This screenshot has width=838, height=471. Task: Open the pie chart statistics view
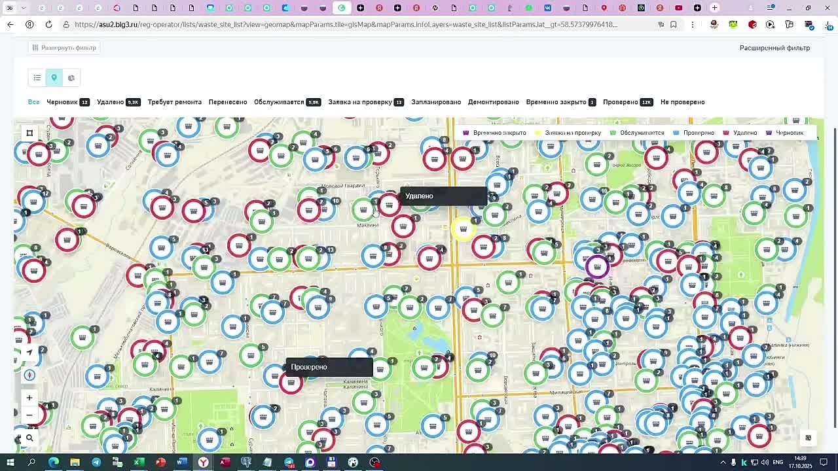71,78
